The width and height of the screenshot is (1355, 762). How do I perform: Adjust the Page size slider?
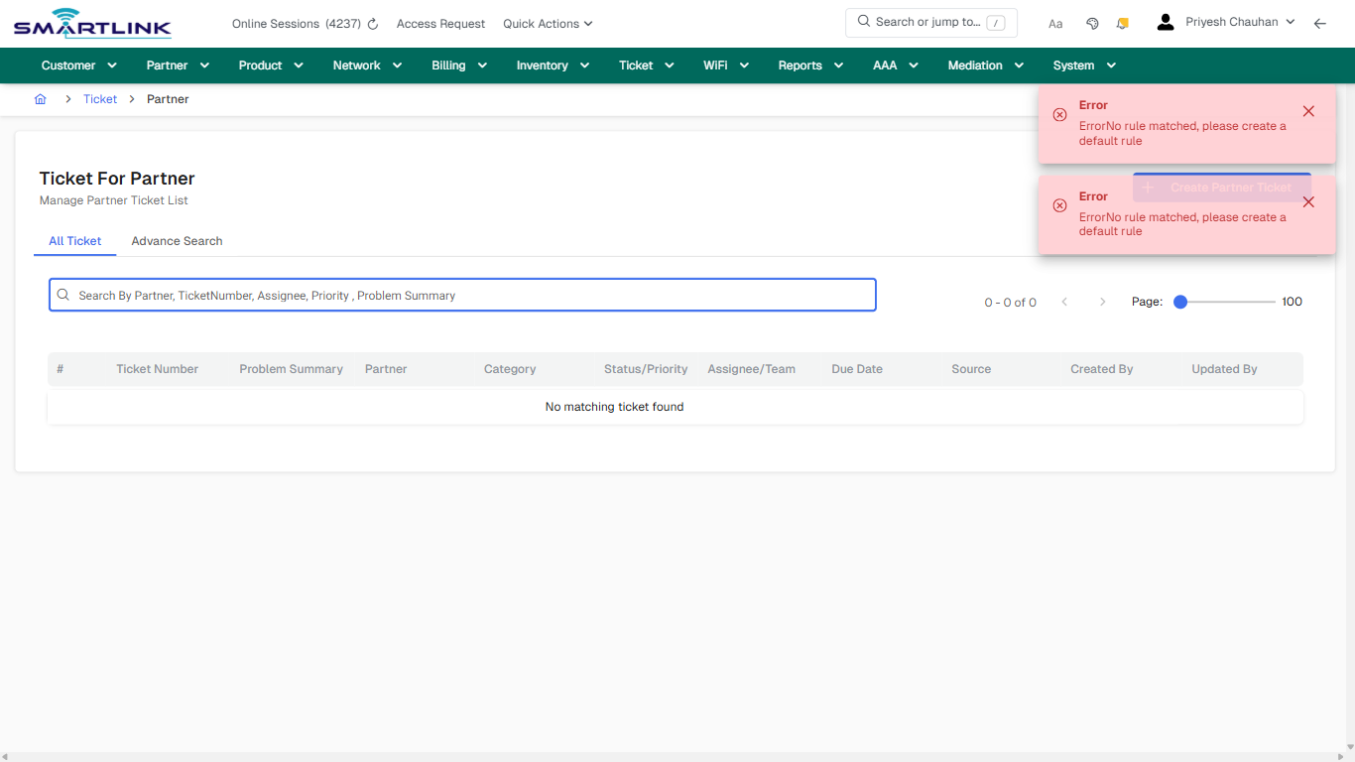coord(1179,301)
